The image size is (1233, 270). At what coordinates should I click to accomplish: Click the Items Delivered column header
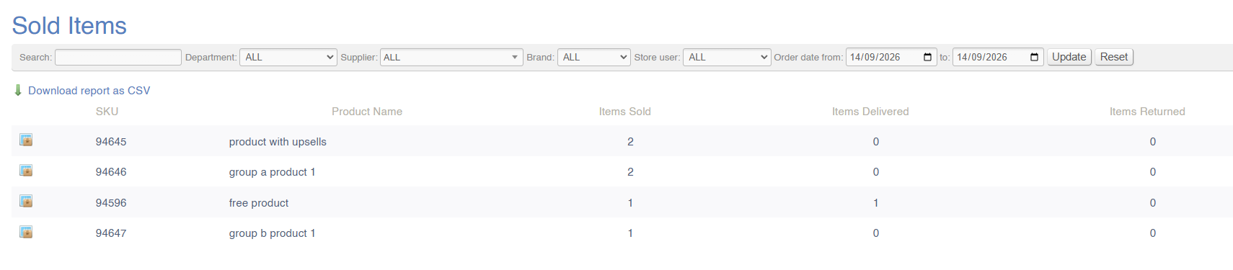pyautogui.click(x=870, y=112)
